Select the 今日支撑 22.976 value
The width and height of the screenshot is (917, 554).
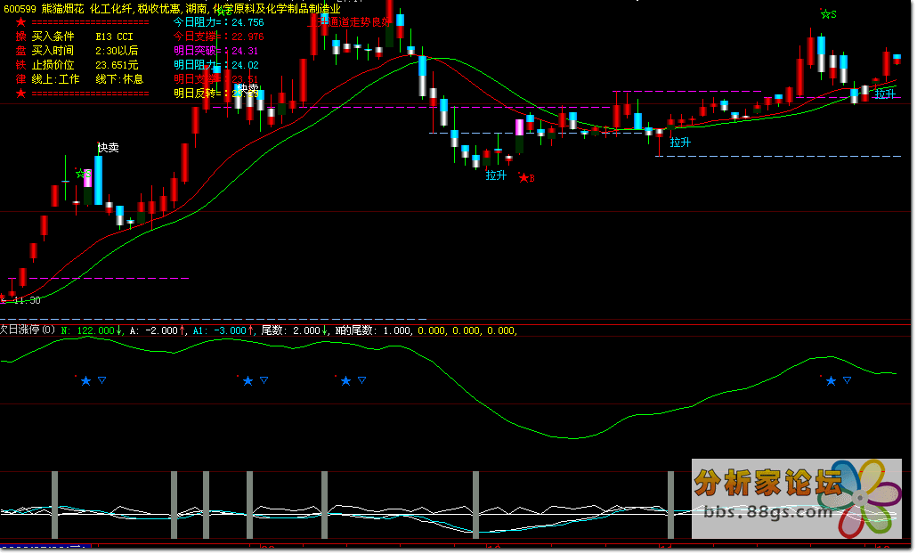click(x=219, y=37)
